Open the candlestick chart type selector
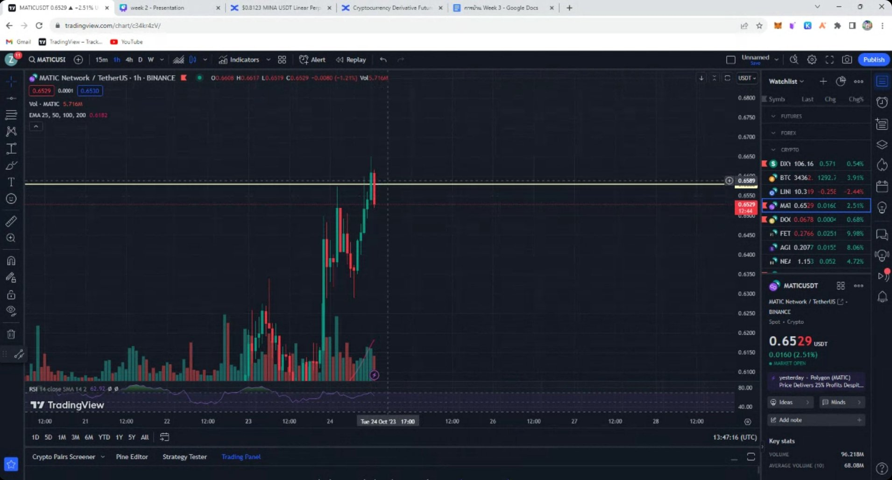 coord(193,60)
